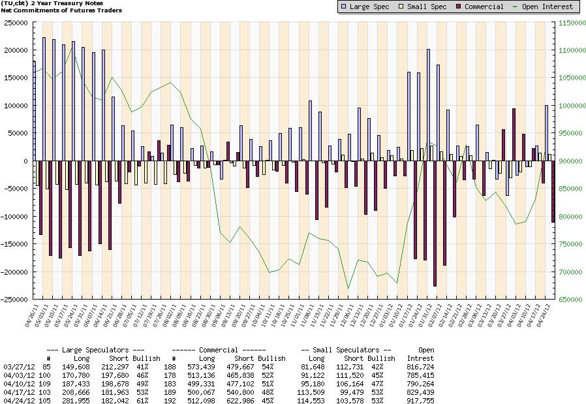Click the 41% bullish value
This screenshot has width=586, height=404.
[x=142, y=367]
